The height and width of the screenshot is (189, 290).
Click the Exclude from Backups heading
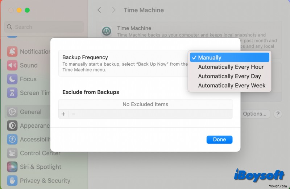[91, 92]
